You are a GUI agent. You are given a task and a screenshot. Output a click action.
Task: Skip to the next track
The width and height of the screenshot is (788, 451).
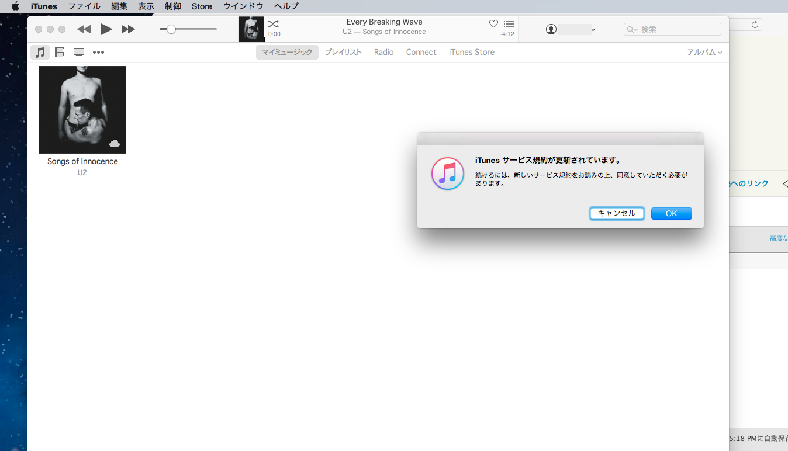(128, 29)
